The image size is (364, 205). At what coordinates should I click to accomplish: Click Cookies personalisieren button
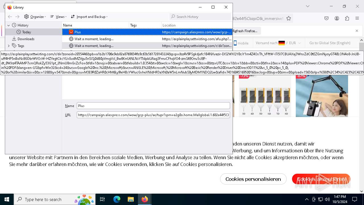click(x=253, y=179)
